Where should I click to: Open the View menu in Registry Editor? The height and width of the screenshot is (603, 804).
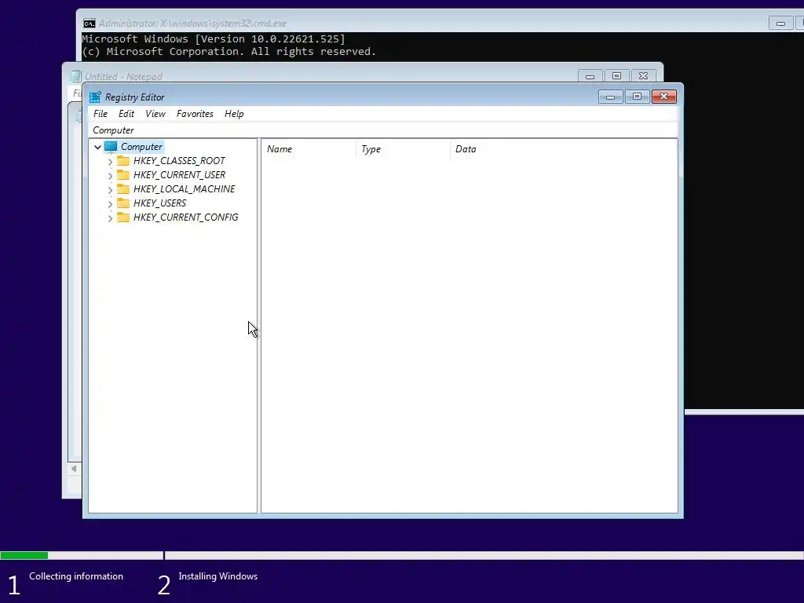click(x=155, y=114)
